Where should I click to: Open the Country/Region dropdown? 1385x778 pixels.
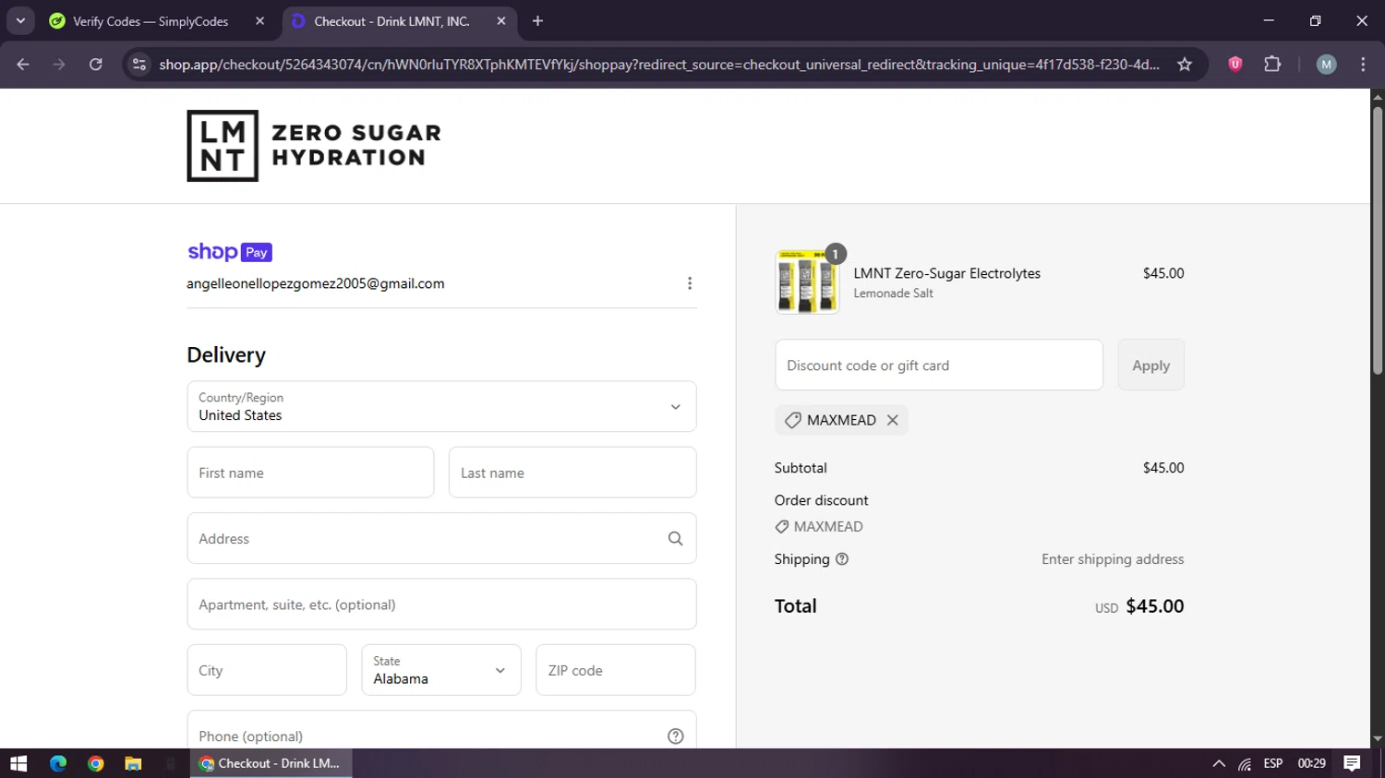coord(441,406)
